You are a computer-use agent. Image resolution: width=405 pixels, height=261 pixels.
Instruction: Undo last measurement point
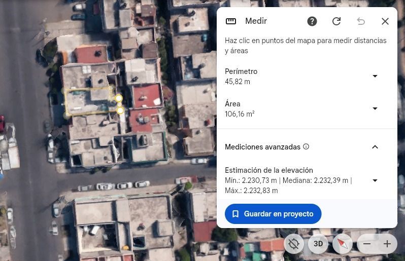(x=361, y=21)
